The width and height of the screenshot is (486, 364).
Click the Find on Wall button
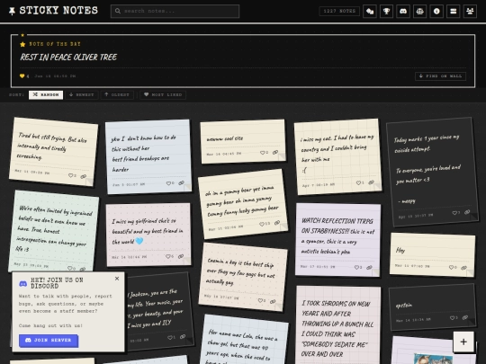440,76
